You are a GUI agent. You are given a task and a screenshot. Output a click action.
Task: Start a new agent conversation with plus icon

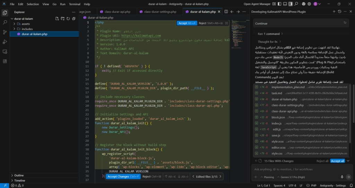[334, 12]
